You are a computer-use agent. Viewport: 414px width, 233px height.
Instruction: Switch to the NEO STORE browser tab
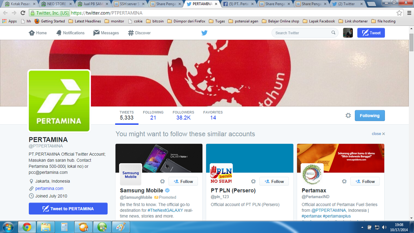point(57,4)
